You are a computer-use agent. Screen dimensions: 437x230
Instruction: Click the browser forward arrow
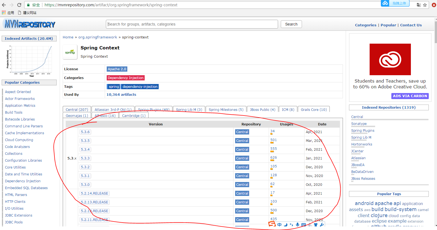12,5
